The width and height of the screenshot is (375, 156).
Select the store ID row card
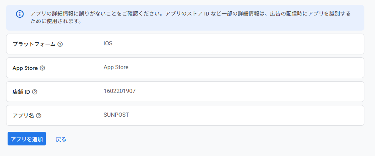pos(228,92)
